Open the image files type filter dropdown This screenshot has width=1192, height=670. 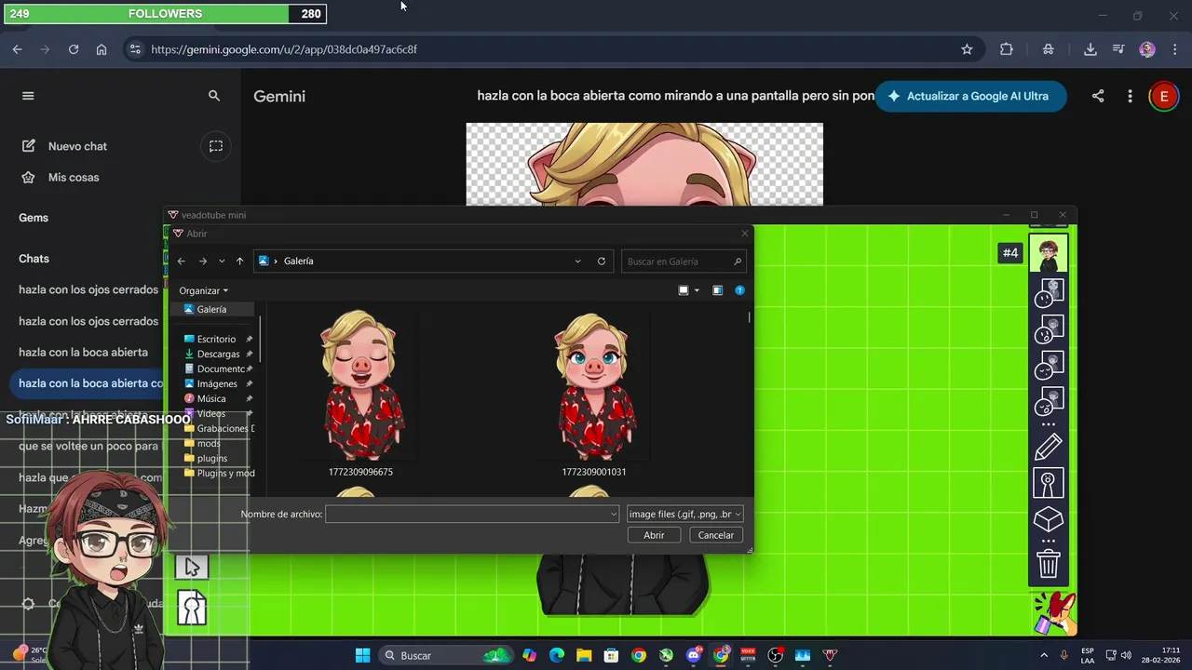(x=685, y=514)
